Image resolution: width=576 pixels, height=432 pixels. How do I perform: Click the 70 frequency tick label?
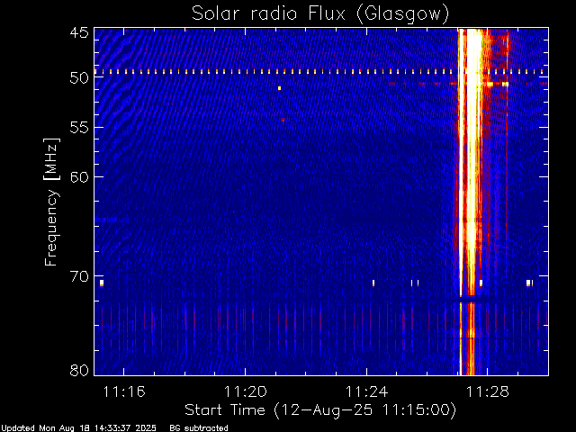tap(79, 276)
